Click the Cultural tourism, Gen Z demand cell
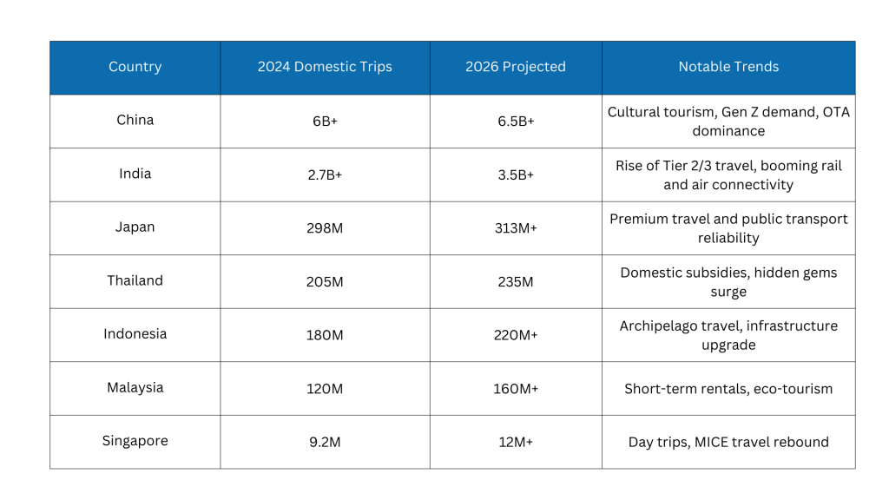Image resolution: width=889 pixels, height=500 pixels. tap(728, 122)
